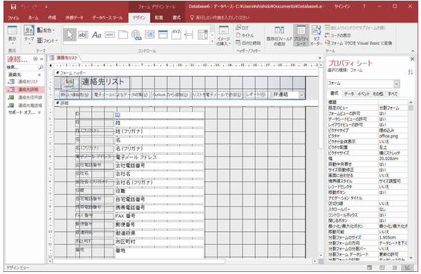Open the データベースツール ribbon tab

[x=107, y=18]
